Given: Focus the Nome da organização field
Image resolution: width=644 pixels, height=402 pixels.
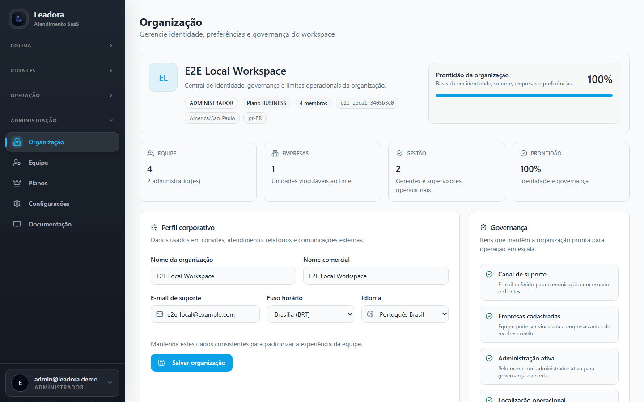Looking at the screenshot, I should click(x=223, y=276).
